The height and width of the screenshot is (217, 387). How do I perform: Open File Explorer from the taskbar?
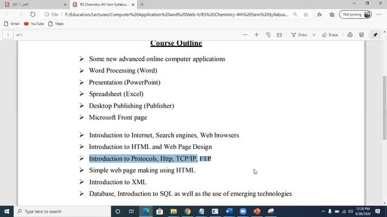[x=174, y=212]
